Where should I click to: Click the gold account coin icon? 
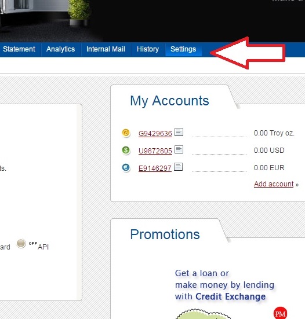pos(126,133)
